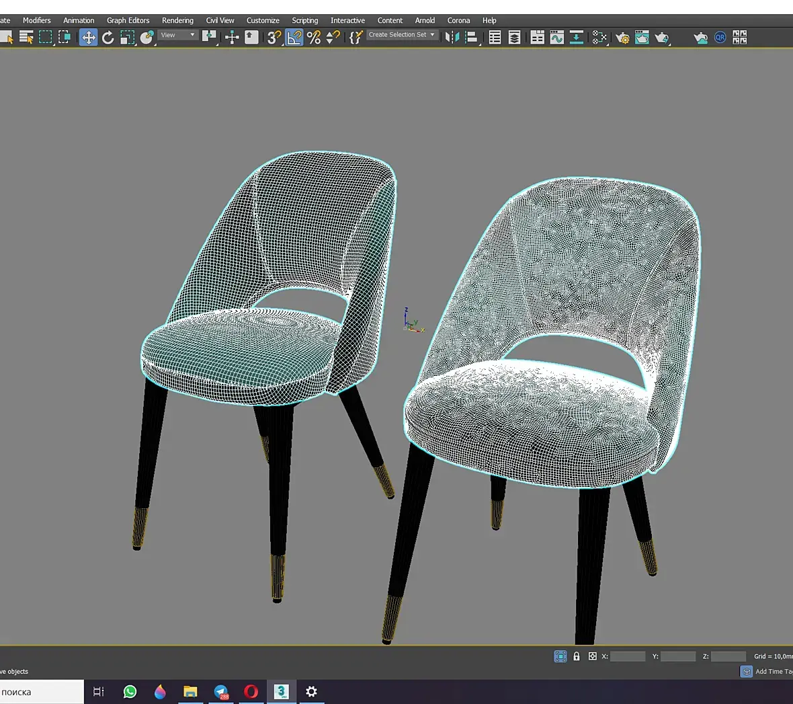Open WhatsApp from the taskbar
The height and width of the screenshot is (704, 793).
[130, 691]
